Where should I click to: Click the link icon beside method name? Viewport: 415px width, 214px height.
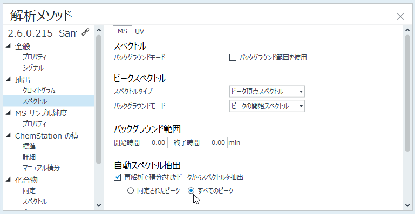tap(85, 32)
